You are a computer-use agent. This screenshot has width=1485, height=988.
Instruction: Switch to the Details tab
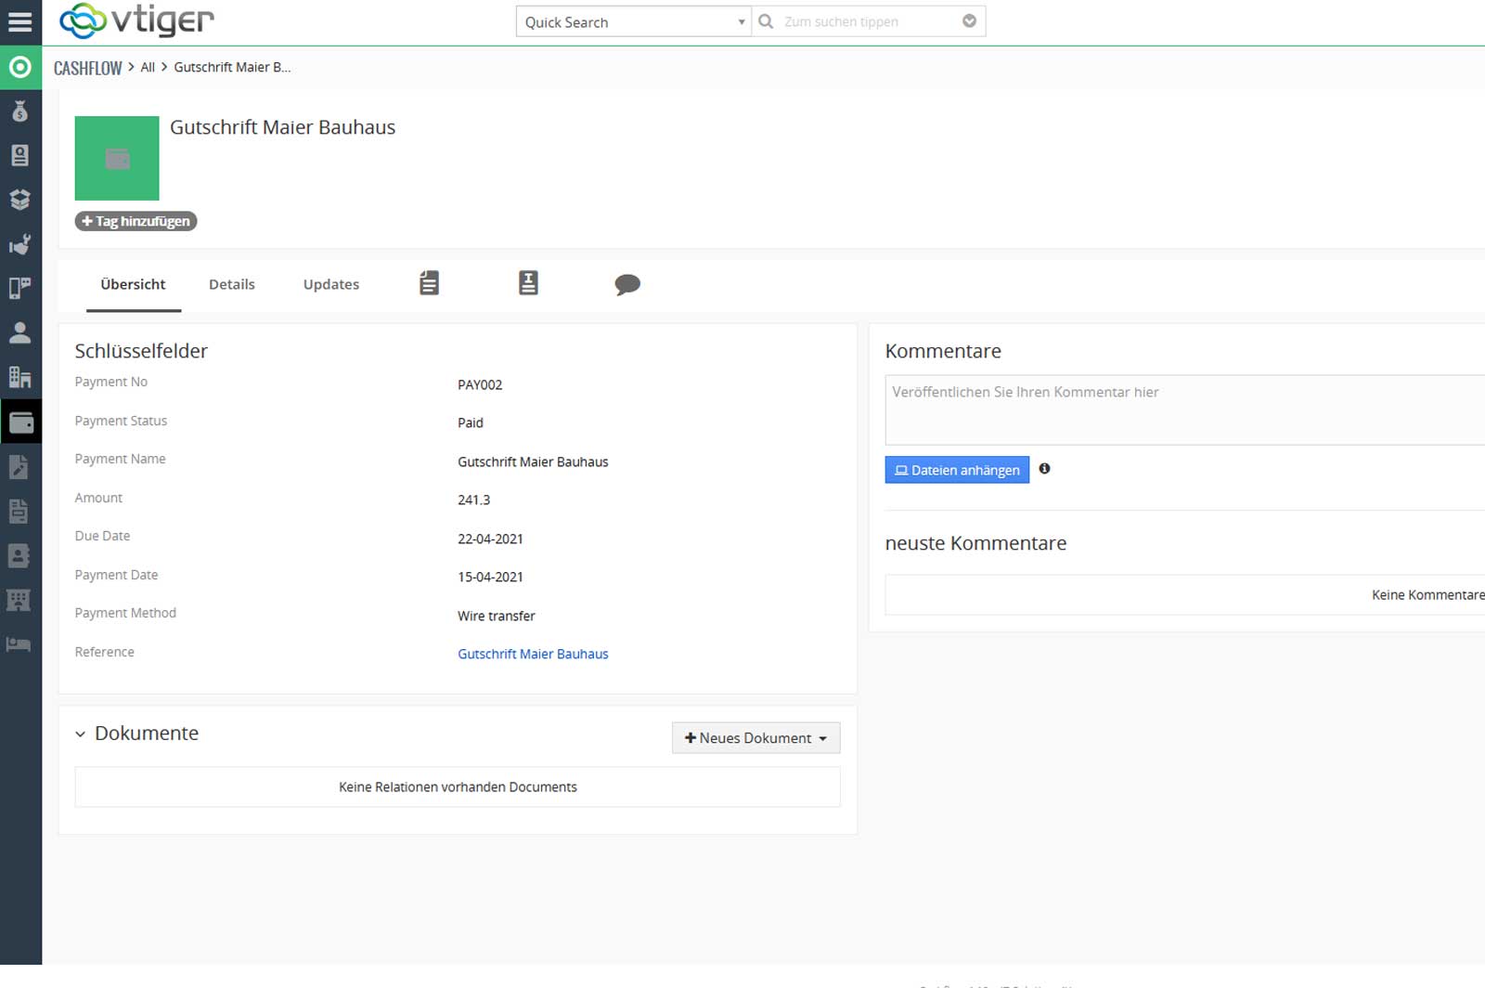tap(231, 284)
